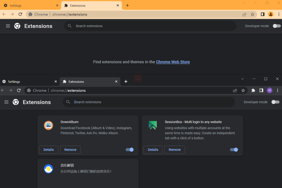Viewport: 282px width, 188px height.
Task: Click Chrome logo beside Extensions in dark window
Action: coord(16,102)
